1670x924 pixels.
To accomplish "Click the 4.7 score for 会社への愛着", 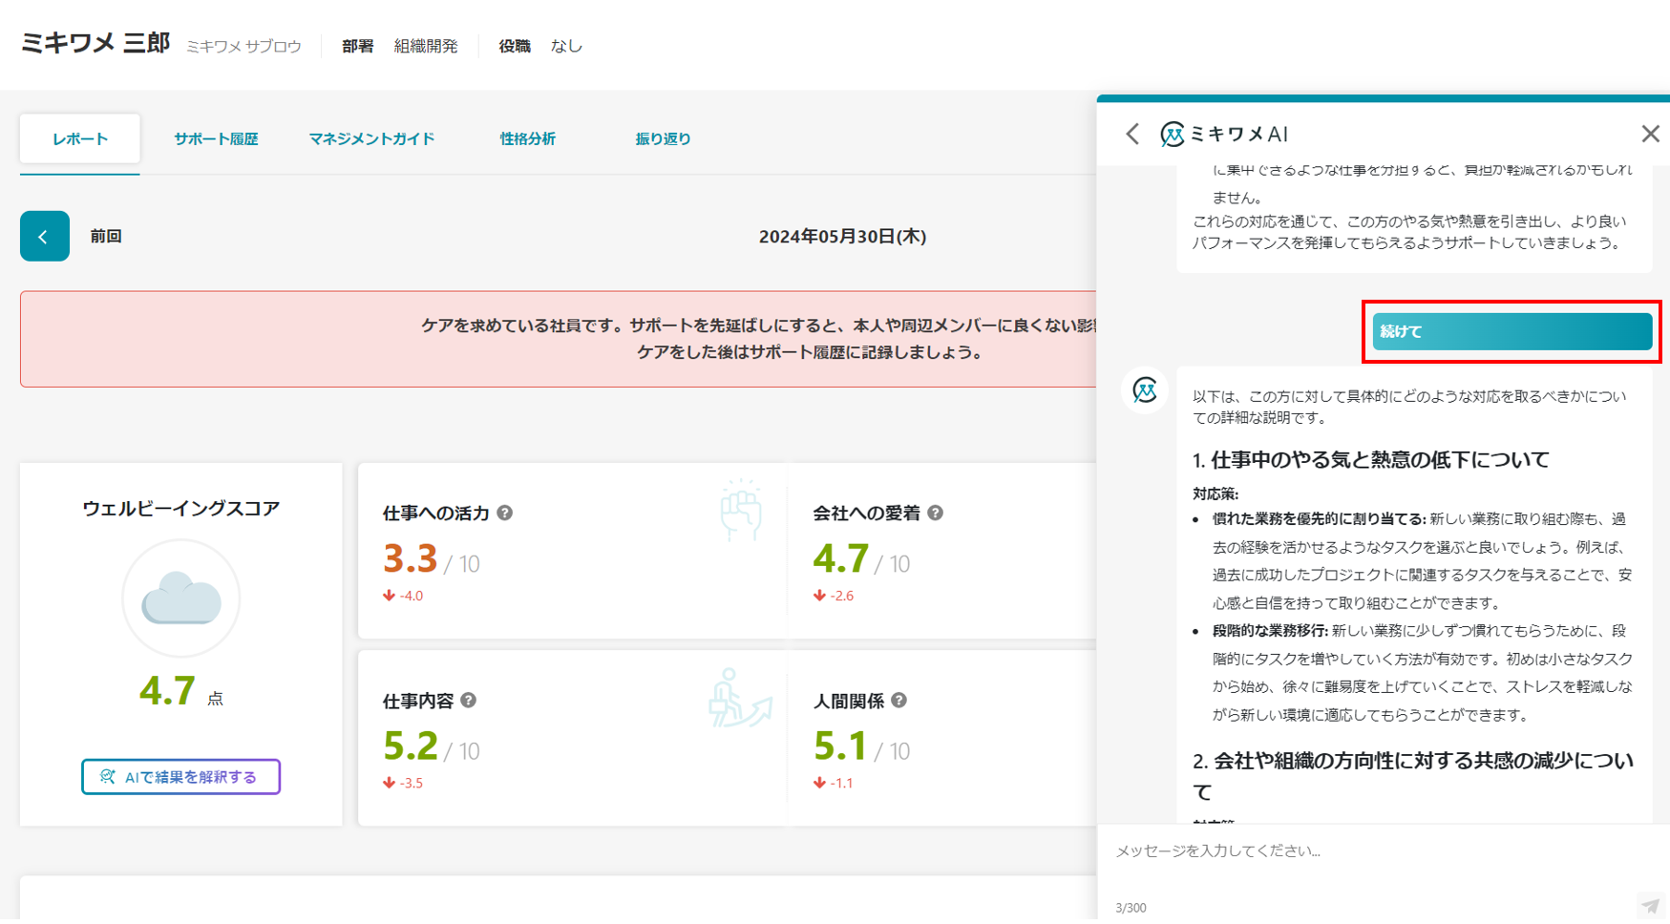I will (x=840, y=558).
